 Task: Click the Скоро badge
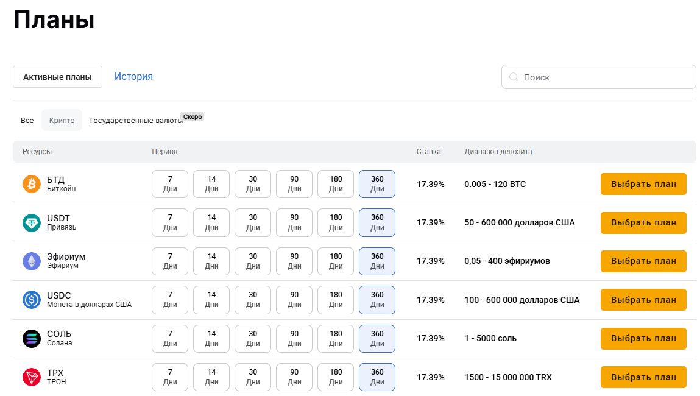point(193,116)
